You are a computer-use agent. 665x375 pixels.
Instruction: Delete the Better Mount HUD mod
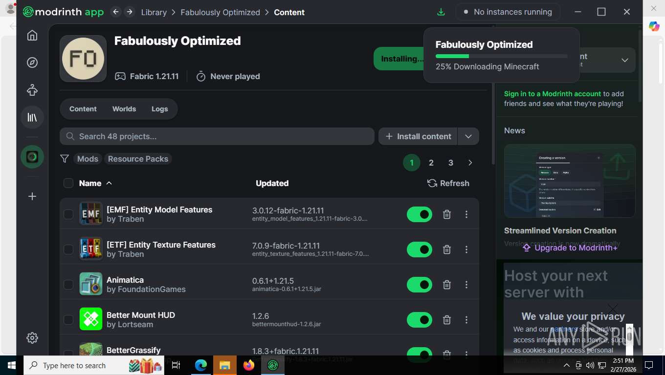tap(447, 320)
